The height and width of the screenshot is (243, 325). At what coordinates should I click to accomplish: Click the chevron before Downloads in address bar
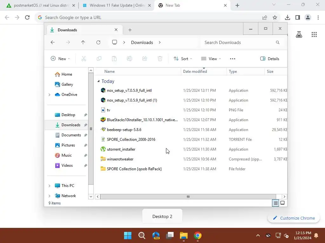124,42
